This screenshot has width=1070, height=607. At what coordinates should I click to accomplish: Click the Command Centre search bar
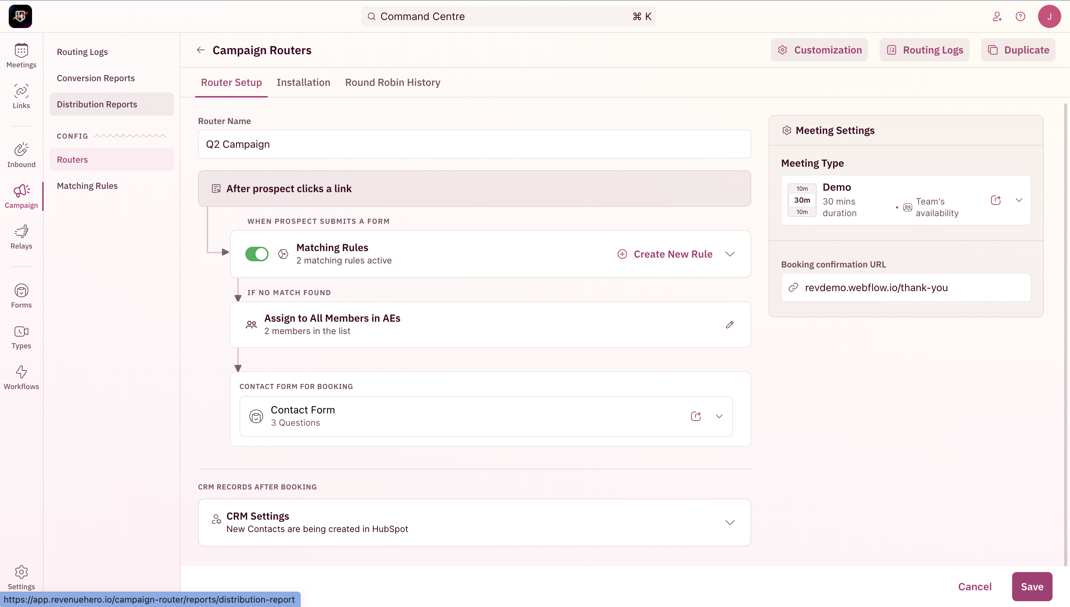click(x=508, y=16)
